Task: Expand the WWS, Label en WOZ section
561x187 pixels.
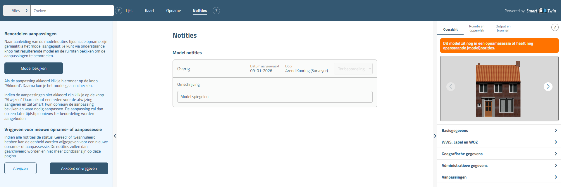Action: [499, 142]
